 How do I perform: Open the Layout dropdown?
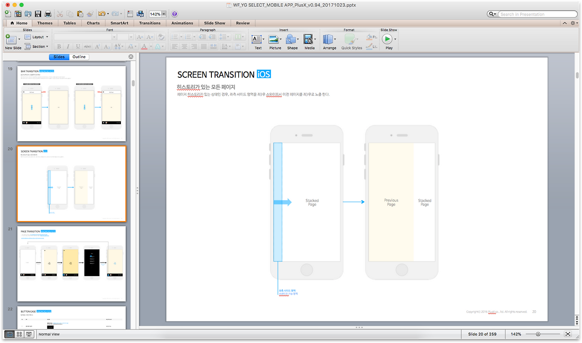(x=37, y=37)
